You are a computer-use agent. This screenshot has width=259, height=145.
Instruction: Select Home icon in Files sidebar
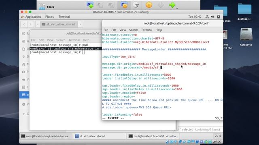click(23, 41)
